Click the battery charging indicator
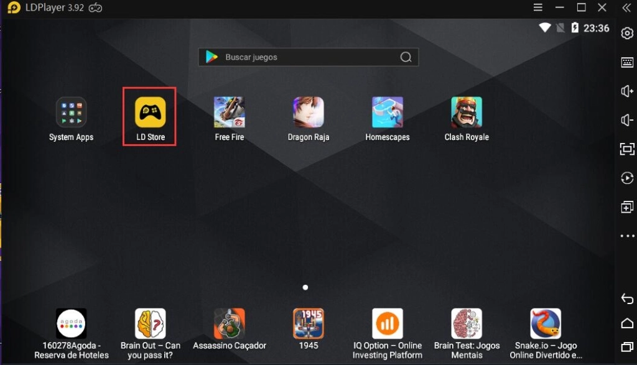Image resolution: width=637 pixels, height=365 pixels. 575,27
